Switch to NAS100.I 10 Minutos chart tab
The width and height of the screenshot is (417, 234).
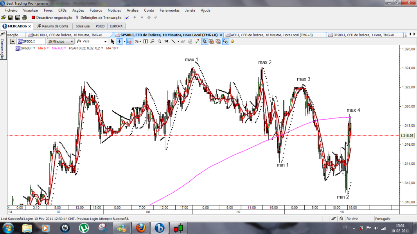[x=68, y=35]
